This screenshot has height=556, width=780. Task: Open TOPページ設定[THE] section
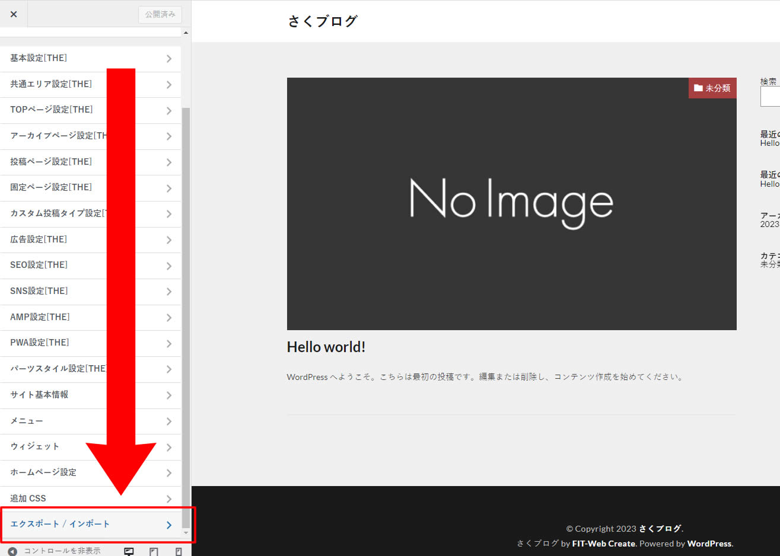(x=90, y=110)
